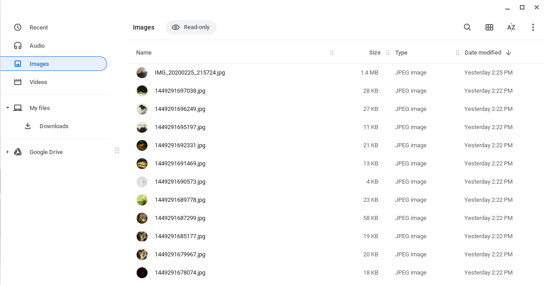Select My files label in the sidebar
The height and width of the screenshot is (285, 544).
[x=40, y=108]
